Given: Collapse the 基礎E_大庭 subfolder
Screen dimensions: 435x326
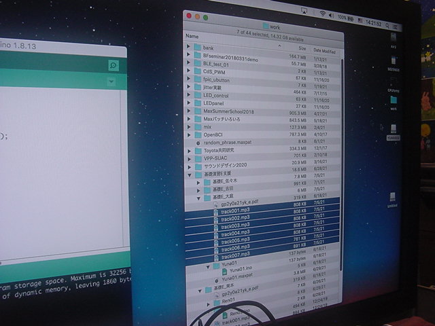Looking at the screenshot, I should coord(198,198).
